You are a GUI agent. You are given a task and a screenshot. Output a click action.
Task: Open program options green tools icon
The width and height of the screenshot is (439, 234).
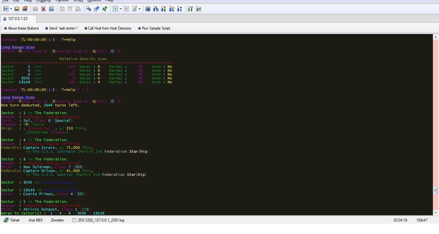(190, 9)
